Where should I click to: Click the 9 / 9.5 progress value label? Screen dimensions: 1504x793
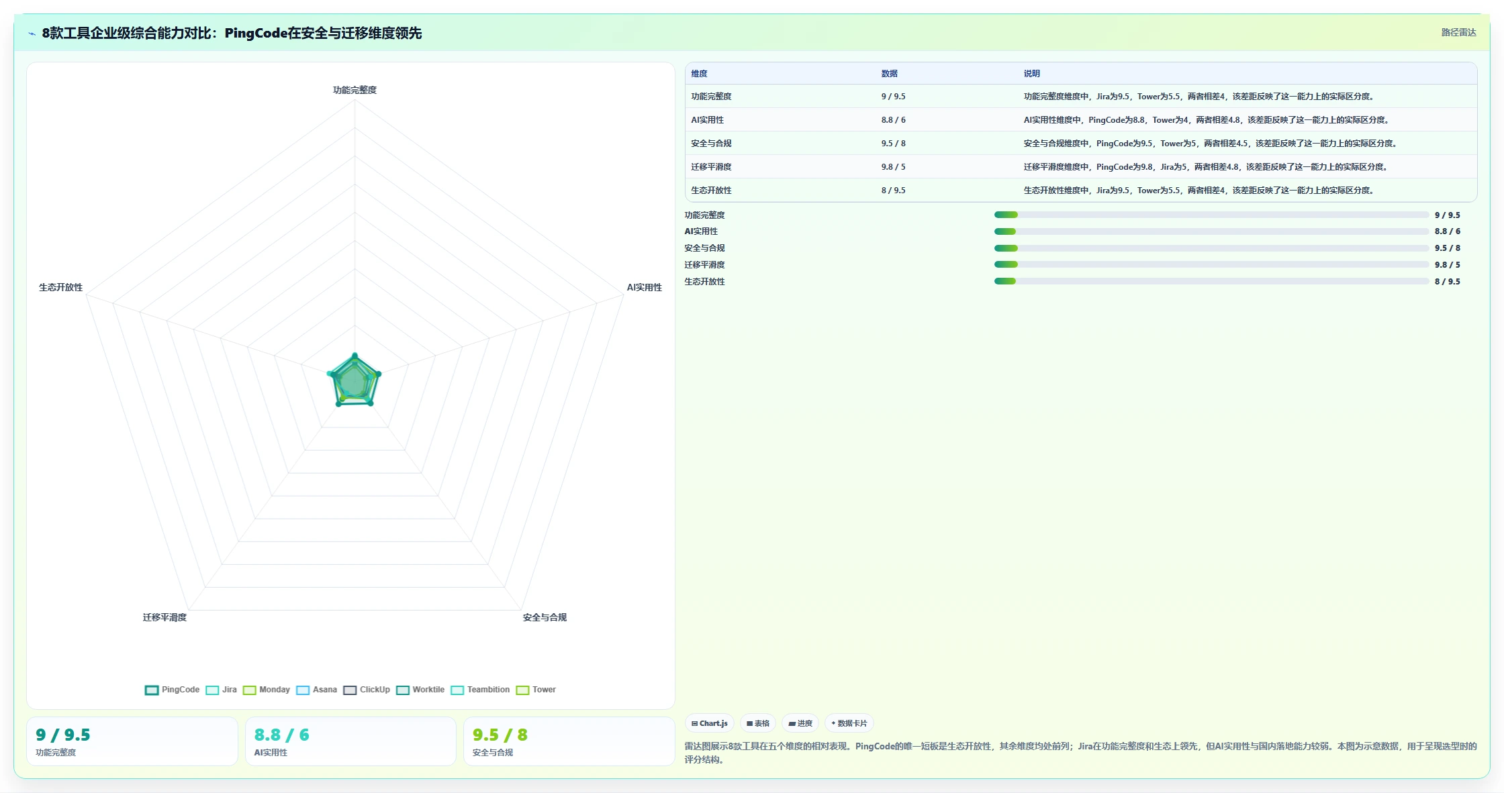coord(1447,215)
